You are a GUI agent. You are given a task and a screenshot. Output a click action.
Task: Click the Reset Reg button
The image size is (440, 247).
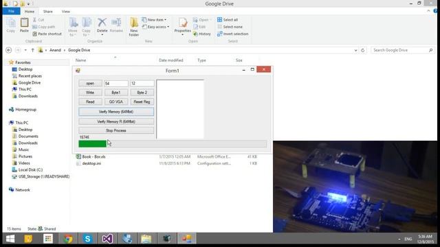[x=142, y=102]
